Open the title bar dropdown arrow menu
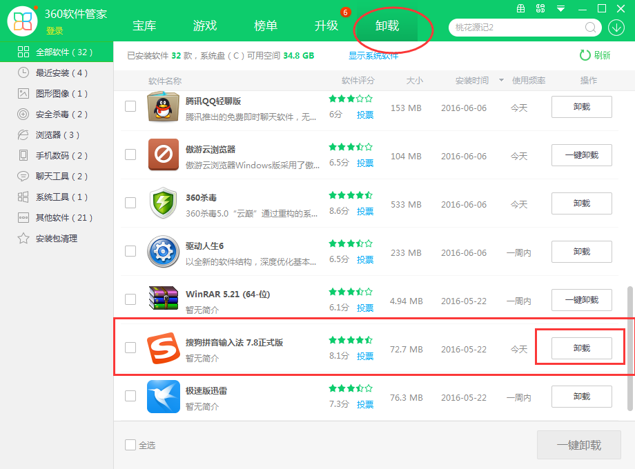The width and height of the screenshot is (635, 469). point(560,9)
